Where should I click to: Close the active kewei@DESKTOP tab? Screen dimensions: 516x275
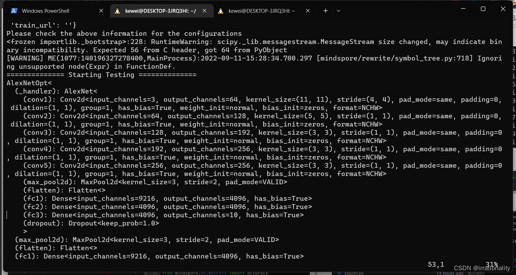[204, 11]
